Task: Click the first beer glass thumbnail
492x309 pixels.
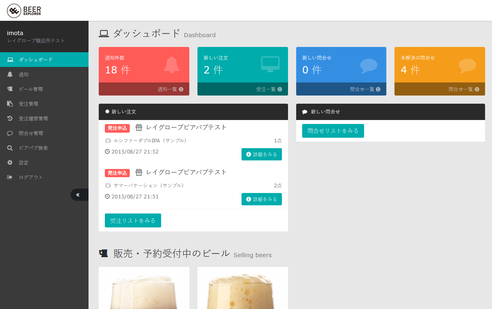Action: point(144,288)
